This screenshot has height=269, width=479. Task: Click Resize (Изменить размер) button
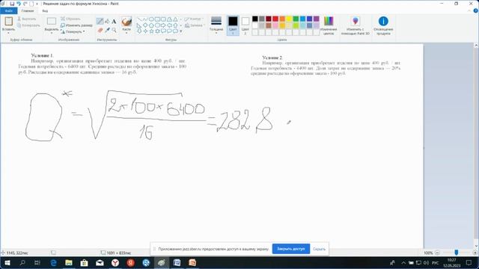[x=76, y=25]
